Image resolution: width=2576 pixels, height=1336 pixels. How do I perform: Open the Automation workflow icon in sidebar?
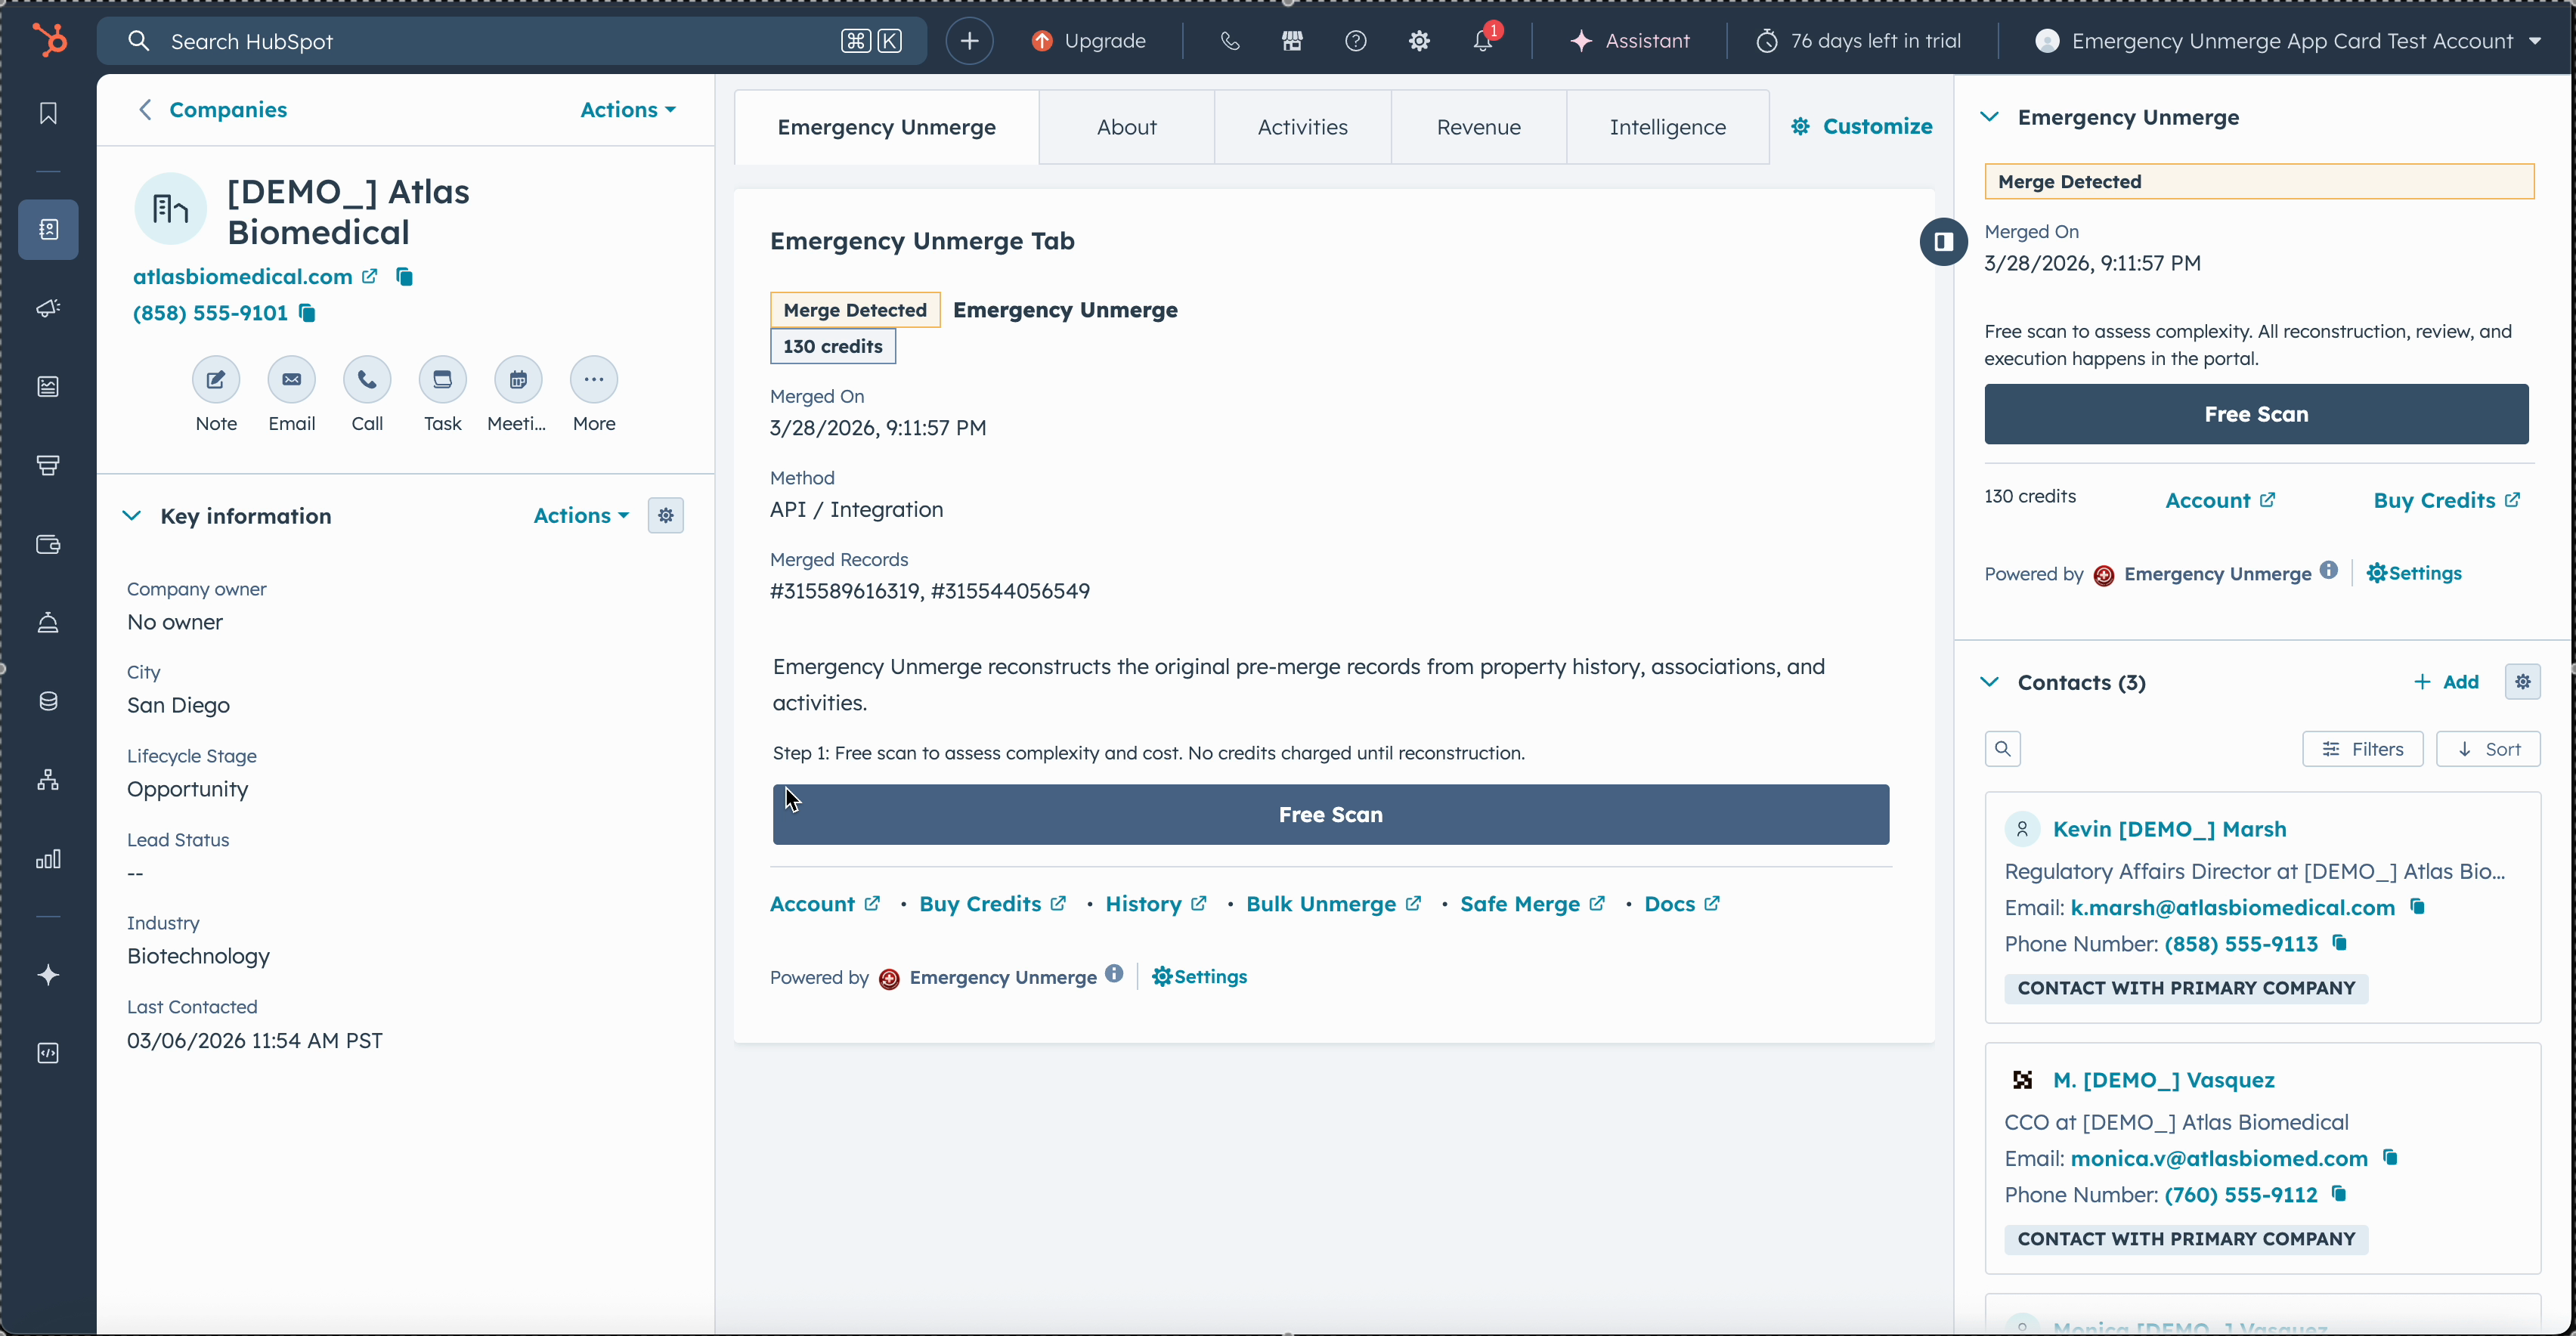pyautogui.click(x=48, y=780)
